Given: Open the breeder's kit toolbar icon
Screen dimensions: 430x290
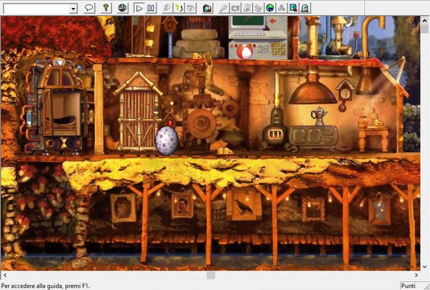Looking at the screenshot, I should tap(259, 8).
